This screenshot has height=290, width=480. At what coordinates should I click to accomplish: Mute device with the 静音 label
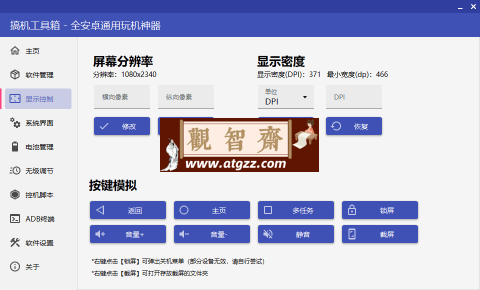pos(303,234)
